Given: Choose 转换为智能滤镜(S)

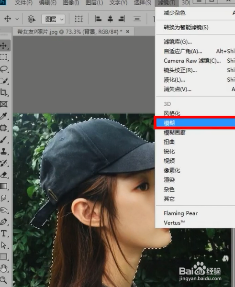Looking at the screenshot, I should tap(195, 27).
